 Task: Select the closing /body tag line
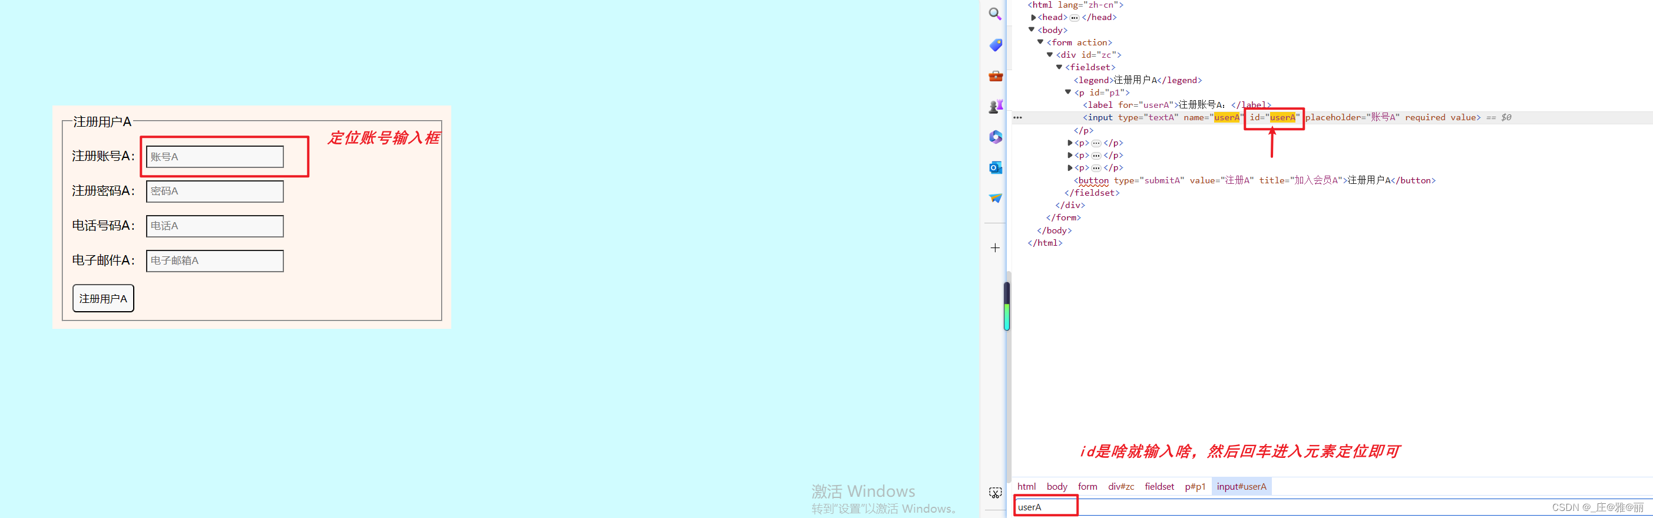pos(1054,230)
